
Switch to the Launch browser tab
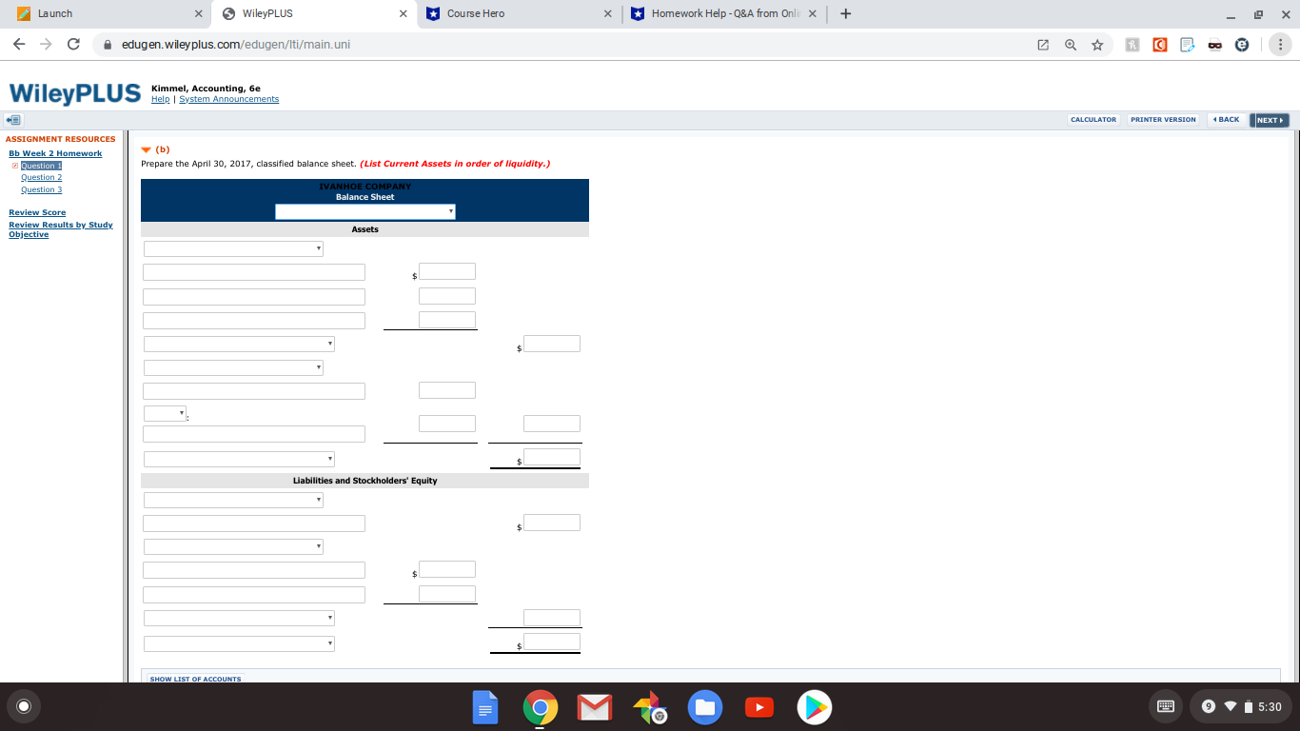coord(105,14)
